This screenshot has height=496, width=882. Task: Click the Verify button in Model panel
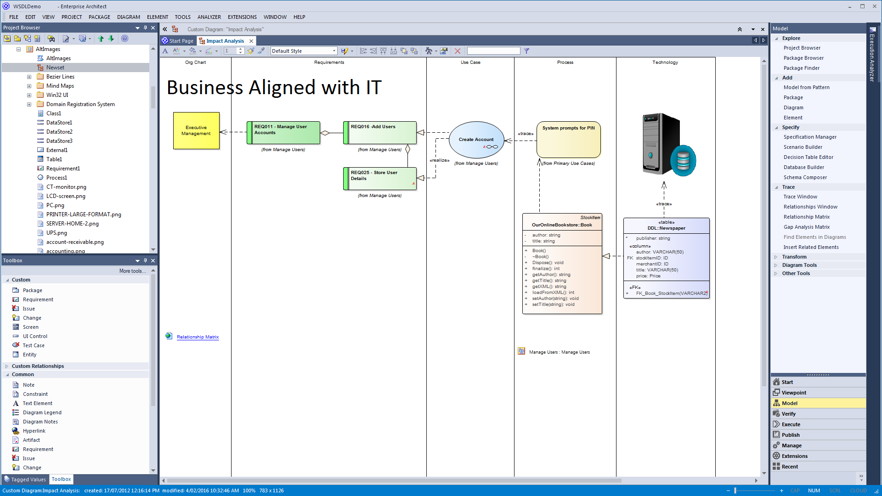tap(788, 414)
